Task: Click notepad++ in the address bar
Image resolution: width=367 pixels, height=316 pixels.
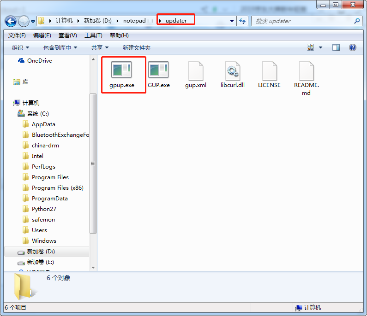Action: pos(138,21)
